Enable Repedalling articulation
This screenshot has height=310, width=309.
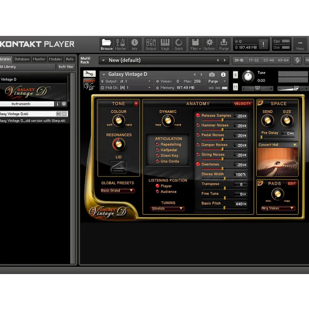(157, 144)
